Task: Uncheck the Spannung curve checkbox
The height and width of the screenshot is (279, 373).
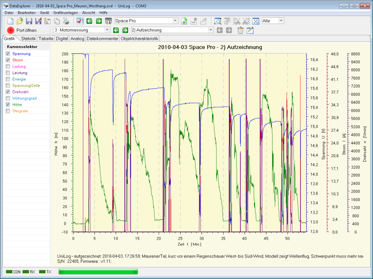Action: (8, 54)
